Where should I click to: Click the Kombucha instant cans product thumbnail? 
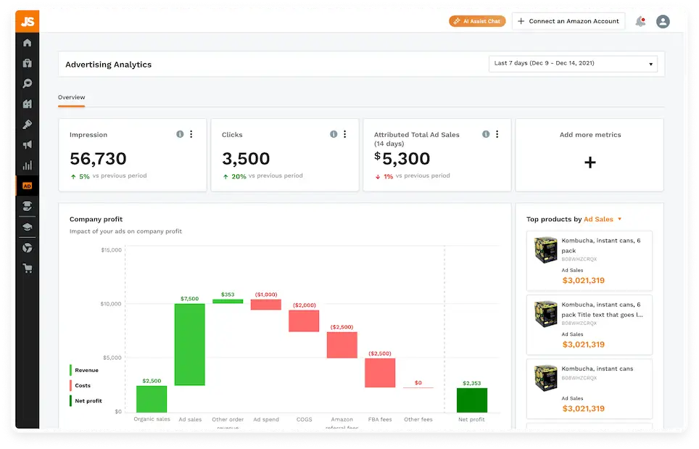[544, 250]
